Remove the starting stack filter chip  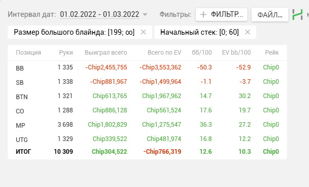coord(248,32)
